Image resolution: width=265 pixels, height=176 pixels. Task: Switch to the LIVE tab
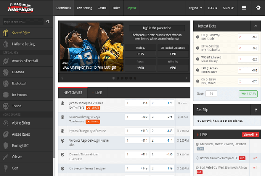coord(98,93)
